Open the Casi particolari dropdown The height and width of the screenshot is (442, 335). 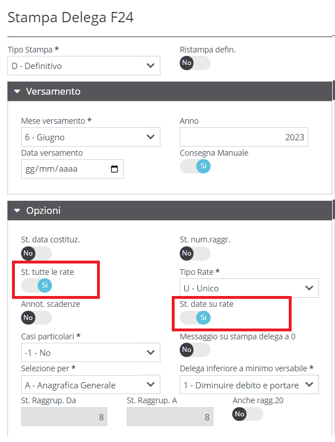click(91, 352)
